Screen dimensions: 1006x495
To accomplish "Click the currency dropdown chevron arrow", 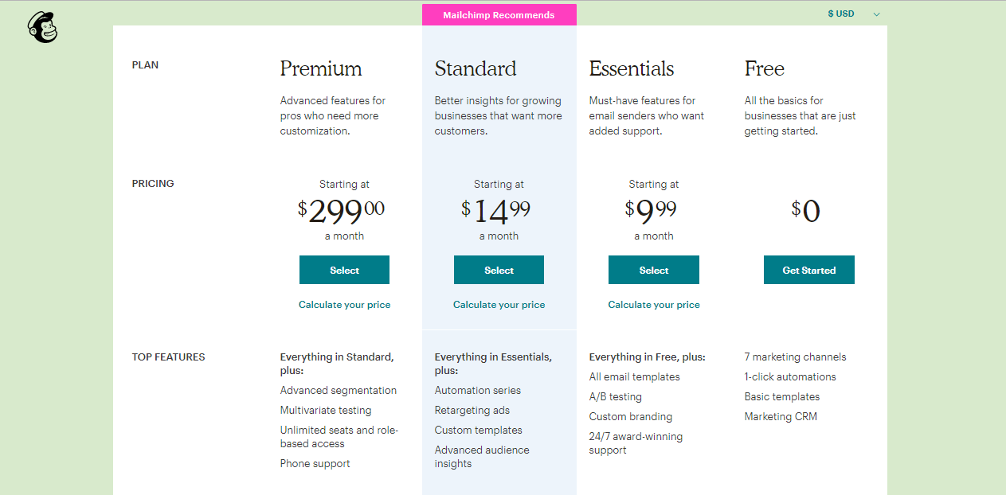I will (876, 14).
